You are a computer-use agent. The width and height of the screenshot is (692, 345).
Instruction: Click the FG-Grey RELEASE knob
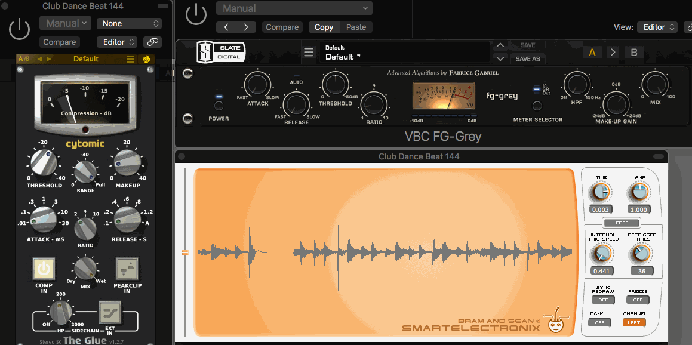[296, 104]
